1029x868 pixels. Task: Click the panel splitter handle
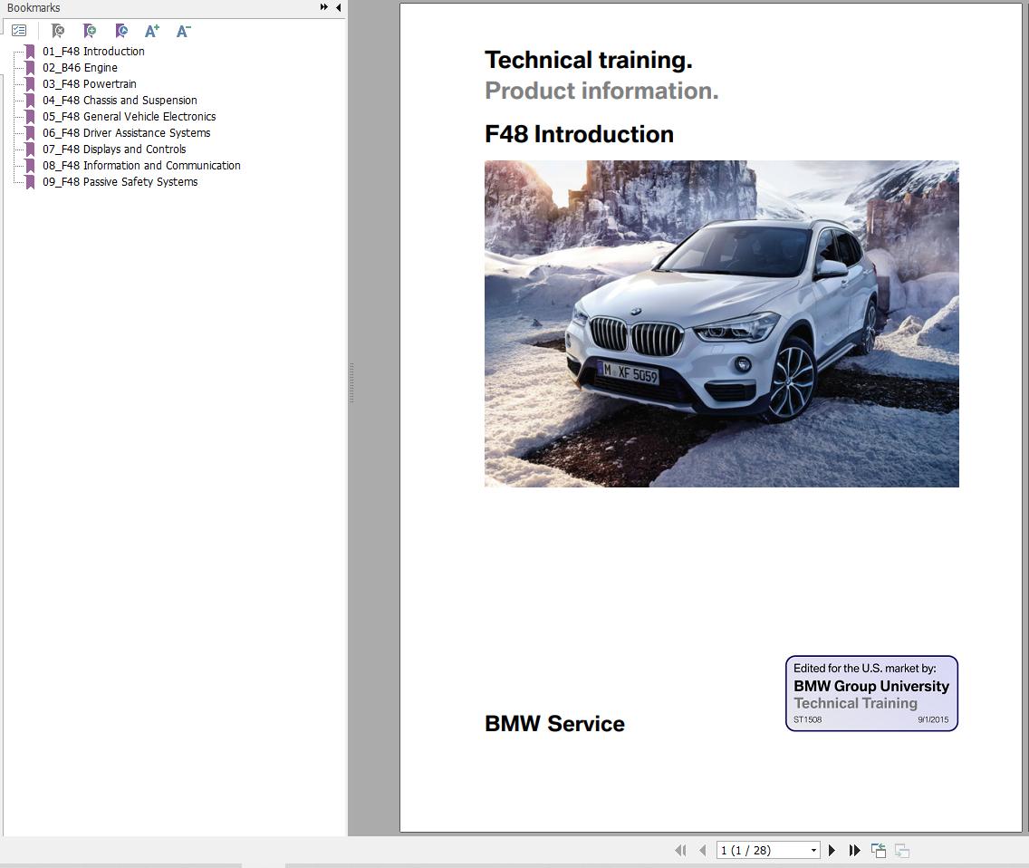tap(351, 382)
